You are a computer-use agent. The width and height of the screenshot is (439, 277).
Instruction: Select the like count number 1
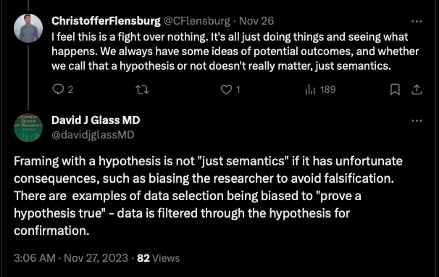238,90
